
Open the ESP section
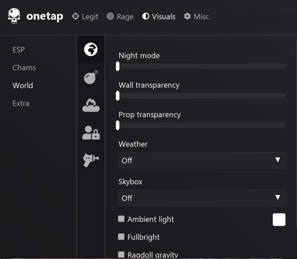(18, 50)
